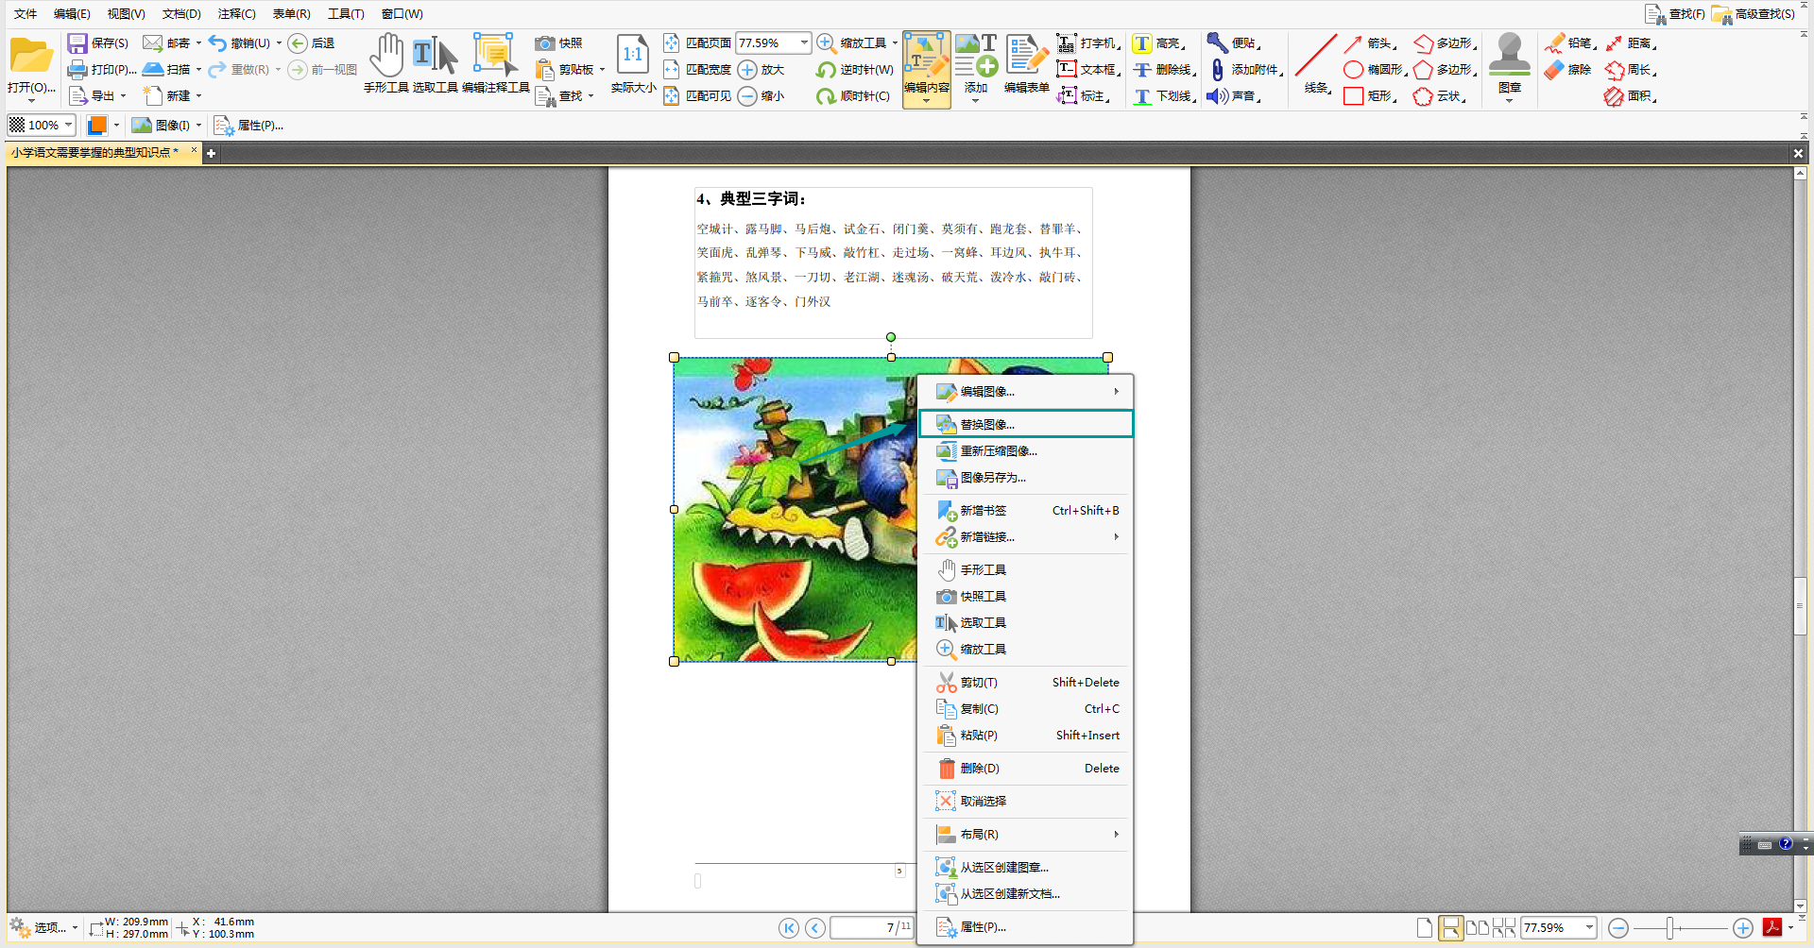
Task: Click the Properties (属性) button in toolbar
Action: point(248,125)
